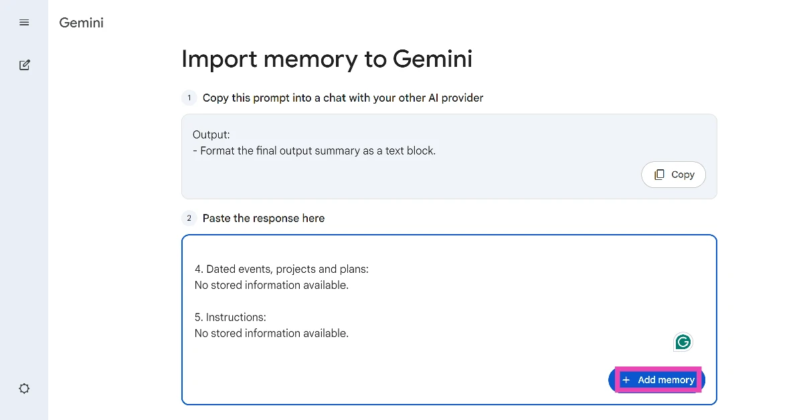
Task: Click the Copy button for the prompt
Action: [673, 175]
